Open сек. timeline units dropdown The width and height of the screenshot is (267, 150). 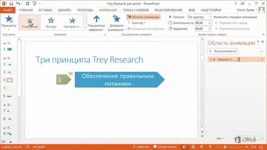pyautogui.click(x=220, y=138)
